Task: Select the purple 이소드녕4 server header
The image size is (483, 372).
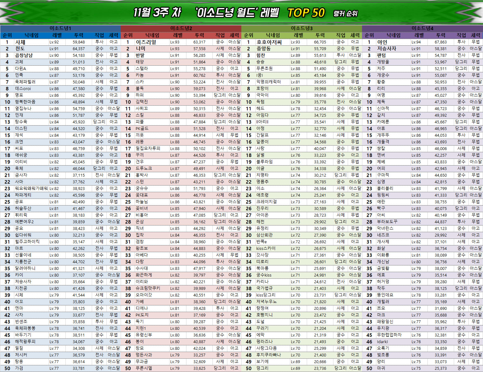Action: (x=422, y=28)
